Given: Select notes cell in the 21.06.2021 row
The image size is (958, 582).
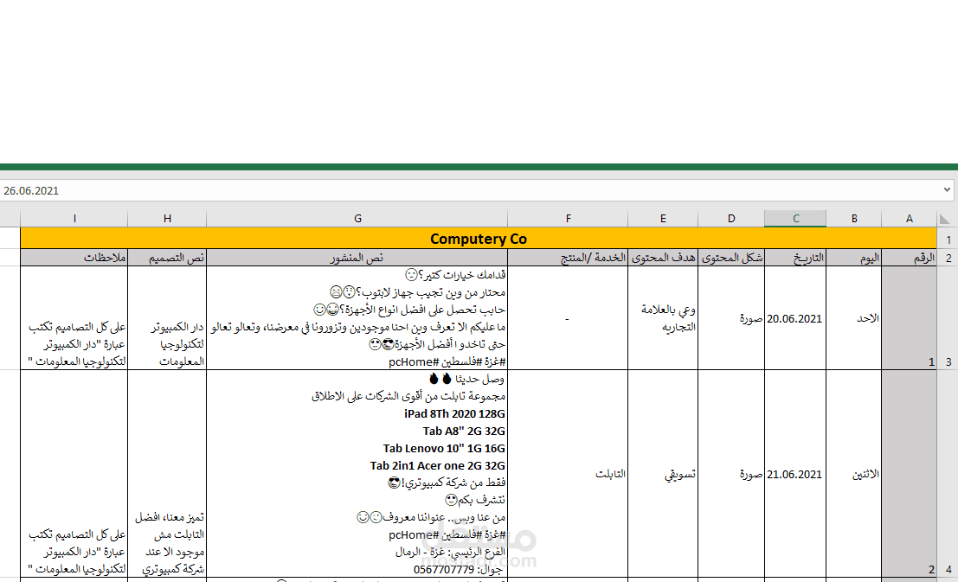Looking at the screenshot, I should point(74,474).
